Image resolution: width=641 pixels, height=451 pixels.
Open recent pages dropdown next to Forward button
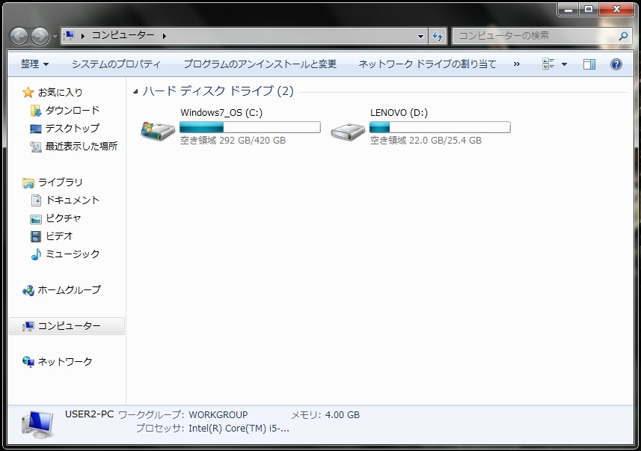coord(55,37)
